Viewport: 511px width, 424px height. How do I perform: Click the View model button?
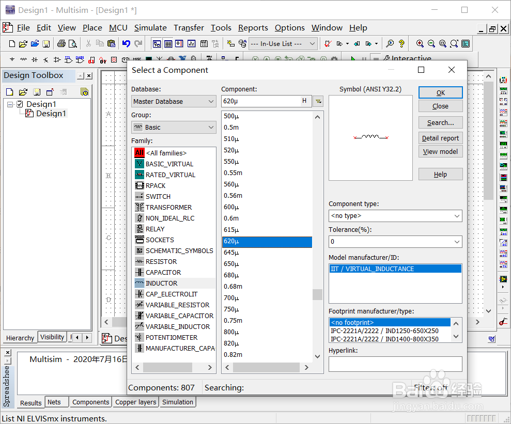440,151
